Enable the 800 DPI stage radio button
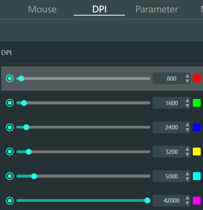 (x=10, y=78)
